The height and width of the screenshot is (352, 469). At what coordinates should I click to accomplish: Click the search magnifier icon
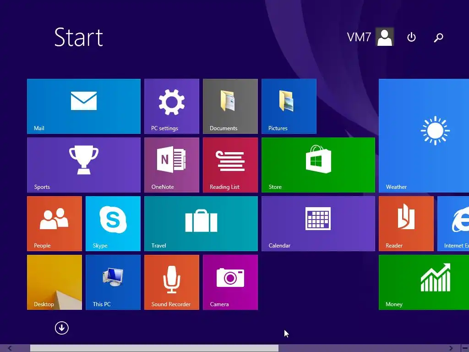(438, 38)
